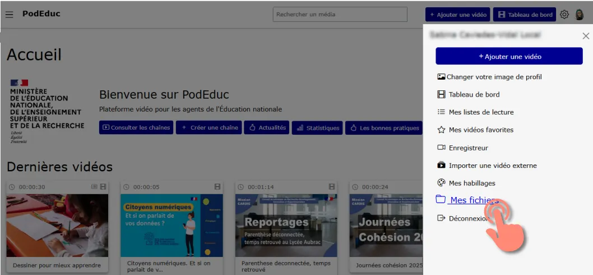This screenshot has width=593, height=275.
Task: Click camera icon beside Enregistreur
Action: [441, 148]
